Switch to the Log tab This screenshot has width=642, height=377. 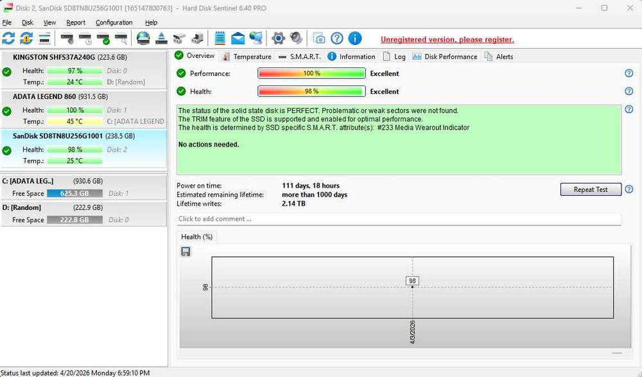point(394,57)
